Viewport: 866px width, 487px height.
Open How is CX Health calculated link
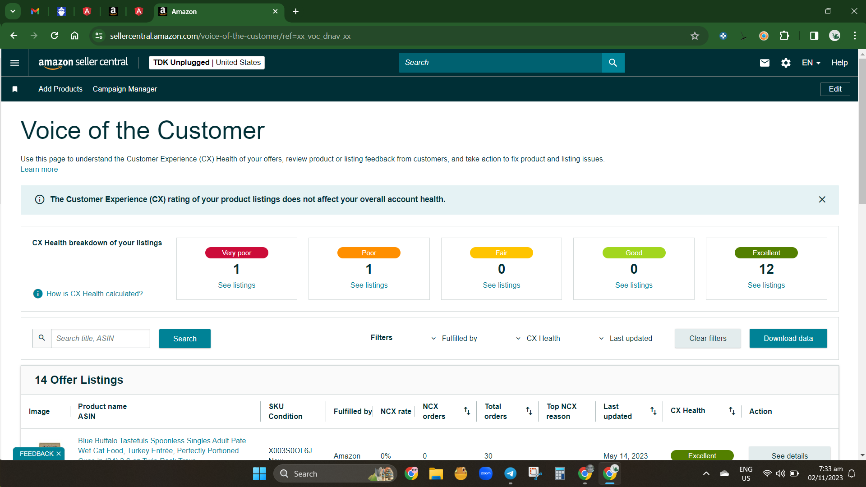94,294
